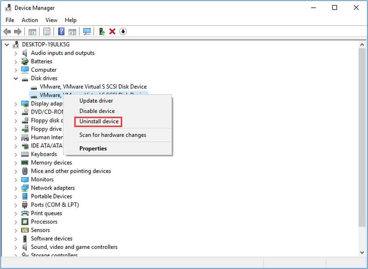The width and height of the screenshot is (368, 269).
Task: Click the Memory devices chip icon
Action: (25, 163)
